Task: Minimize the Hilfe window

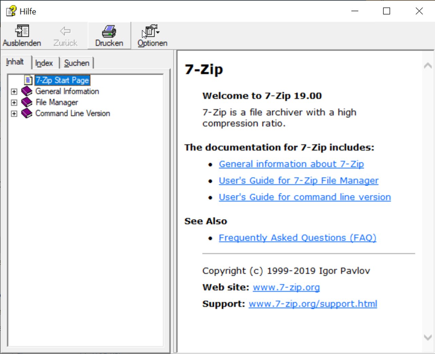Action: (x=355, y=11)
